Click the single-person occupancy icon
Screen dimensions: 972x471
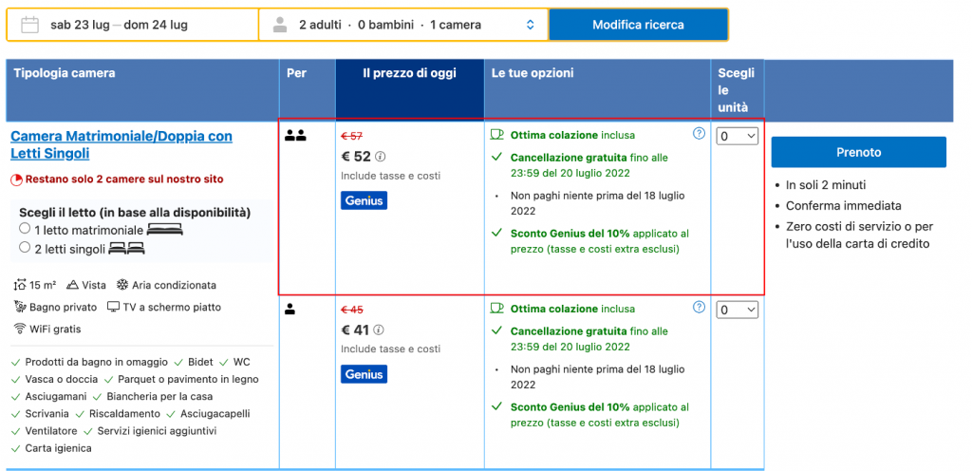pyautogui.click(x=290, y=309)
